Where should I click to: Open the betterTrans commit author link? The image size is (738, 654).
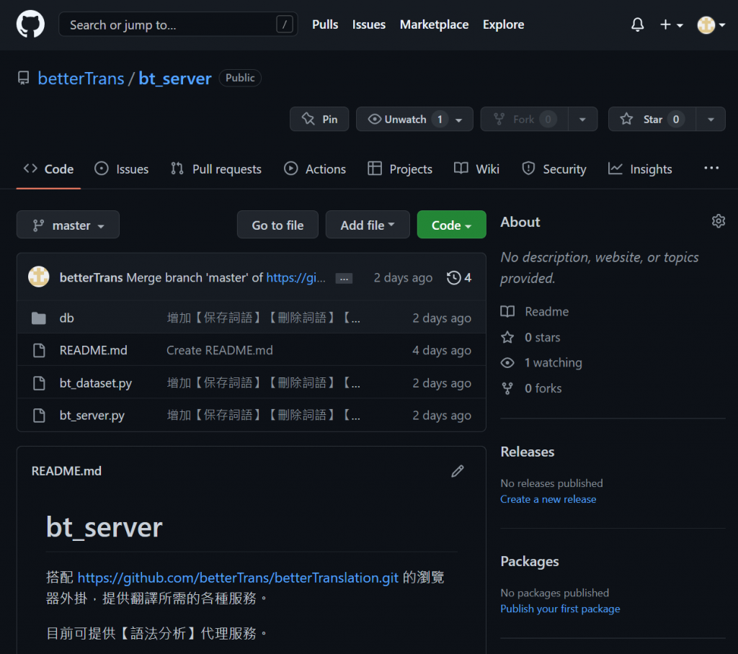pos(92,277)
